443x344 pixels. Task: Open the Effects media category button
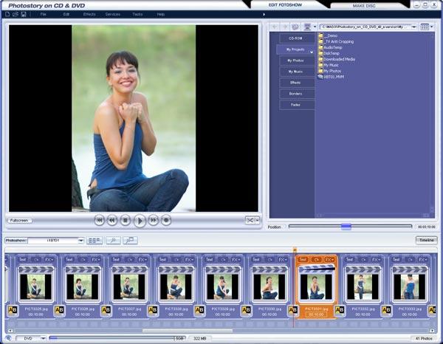[296, 83]
